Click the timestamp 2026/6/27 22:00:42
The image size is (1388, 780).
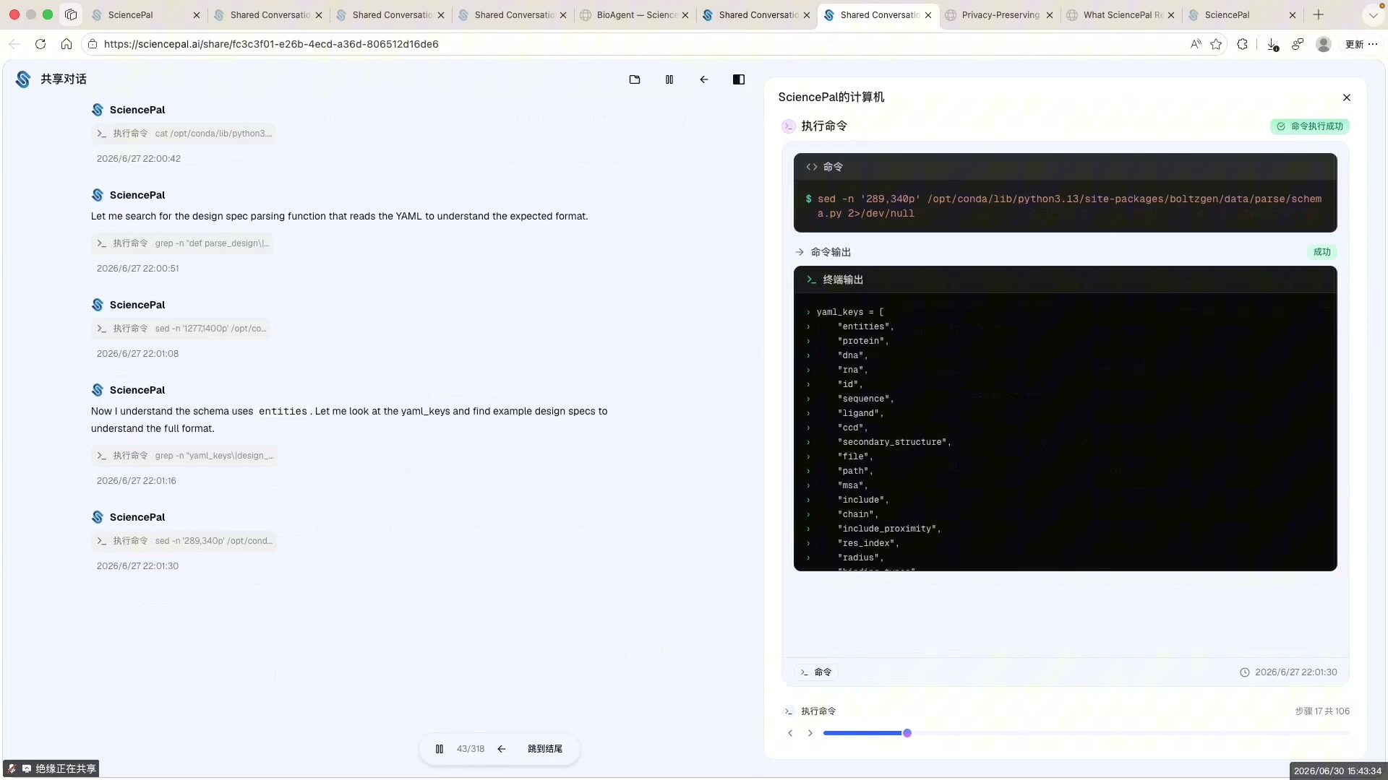click(x=139, y=159)
